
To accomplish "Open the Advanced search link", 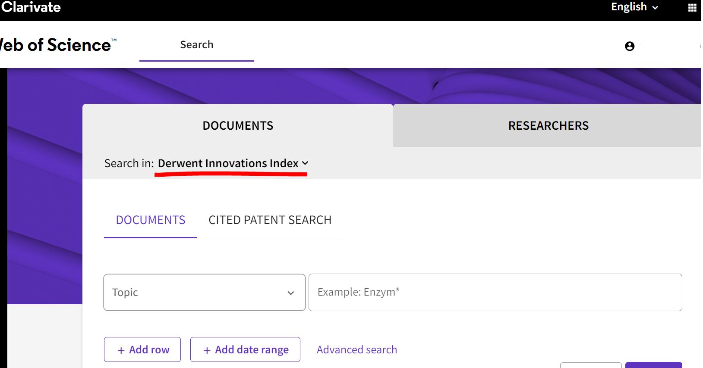I will point(357,349).
